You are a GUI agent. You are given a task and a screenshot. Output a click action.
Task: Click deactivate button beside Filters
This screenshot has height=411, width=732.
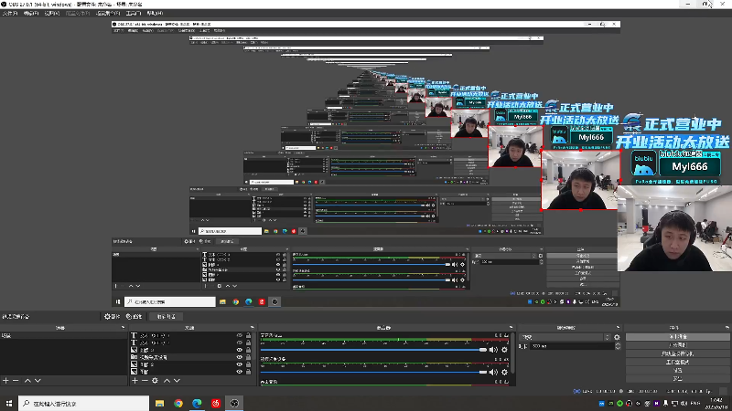[166, 316]
